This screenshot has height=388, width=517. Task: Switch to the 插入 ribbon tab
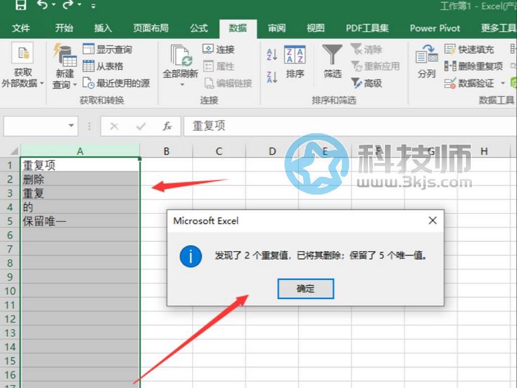point(103,29)
